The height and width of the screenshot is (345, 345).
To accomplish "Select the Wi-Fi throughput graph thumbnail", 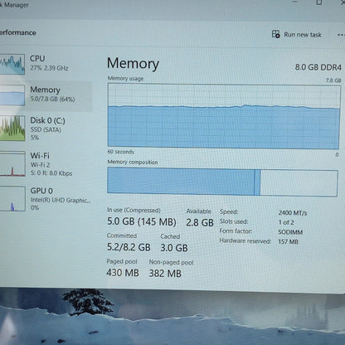I will coord(12,163).
